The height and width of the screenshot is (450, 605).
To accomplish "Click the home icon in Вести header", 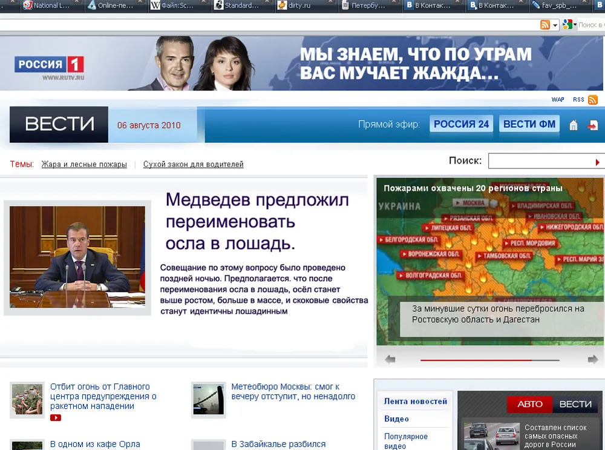I will pyautogui.click(x=574, y=125).
